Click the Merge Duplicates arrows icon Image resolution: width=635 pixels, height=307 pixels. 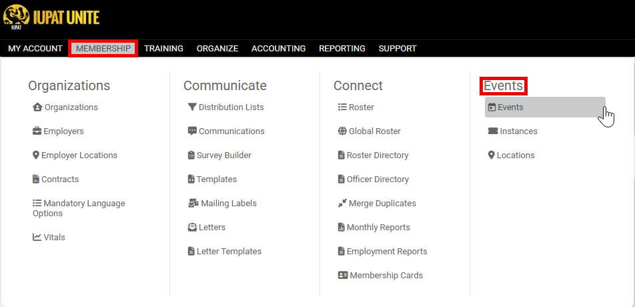343,204
